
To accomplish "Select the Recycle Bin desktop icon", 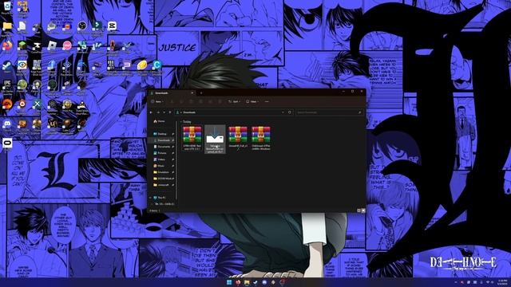I will click(7, 8).
